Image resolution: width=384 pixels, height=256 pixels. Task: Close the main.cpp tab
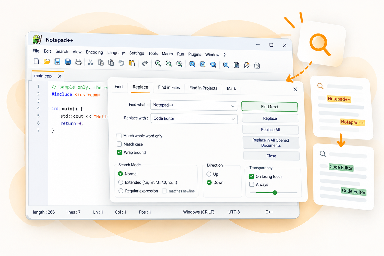point(60,76)
